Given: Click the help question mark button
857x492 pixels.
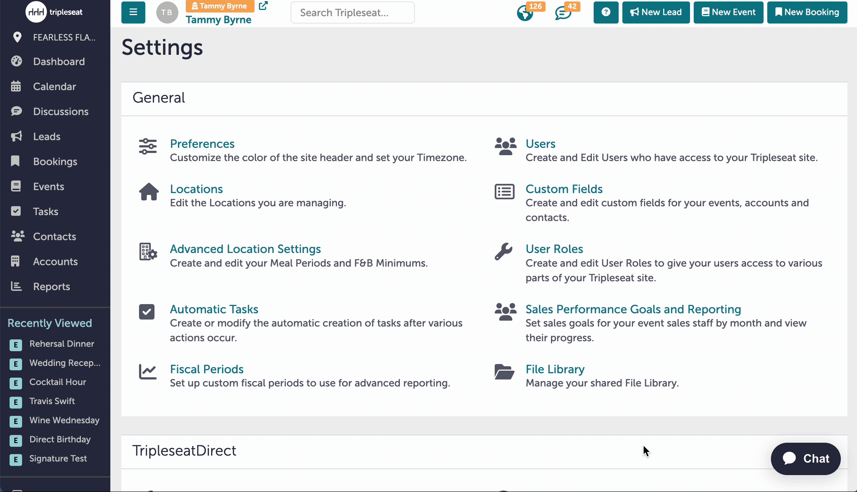Looking at the screenshot, I should click(606, 13).
